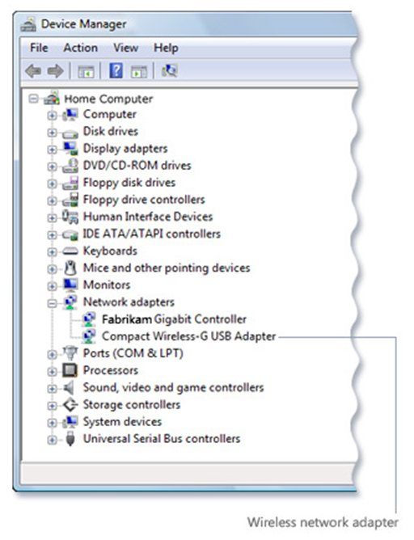Viewport: 414px width, 540px height.
Task: Open the Help question mark toolbar icon
Action: 116,70
